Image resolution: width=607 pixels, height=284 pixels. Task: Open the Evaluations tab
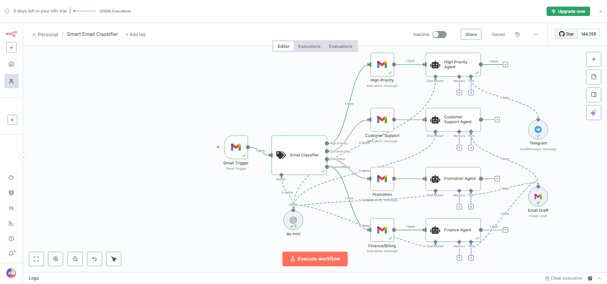[340, 46]
